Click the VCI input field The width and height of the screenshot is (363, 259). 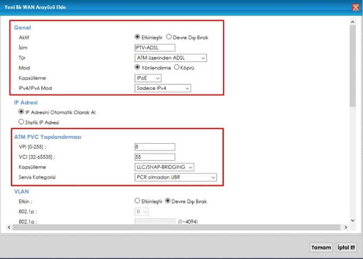(x=155, y=157)
